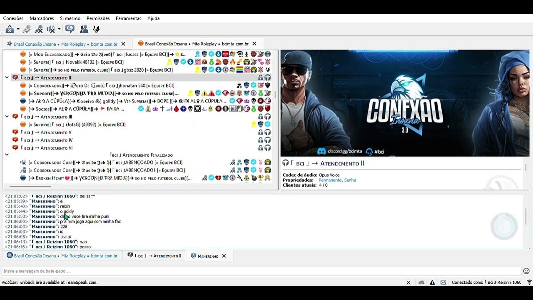Open the Ajuda menu
The height and width of the screenshot is (300, 533).
tap(153, 18)
